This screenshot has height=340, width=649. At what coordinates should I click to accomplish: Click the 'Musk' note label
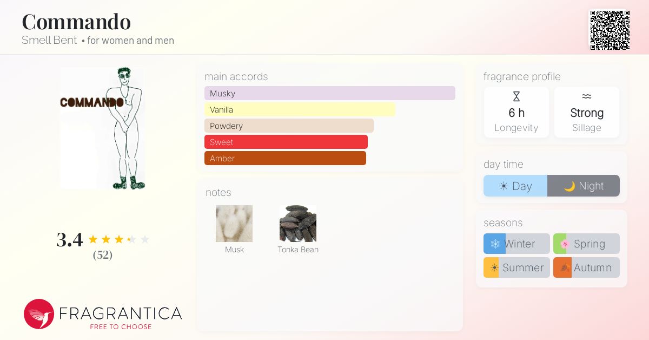[234, 250]
